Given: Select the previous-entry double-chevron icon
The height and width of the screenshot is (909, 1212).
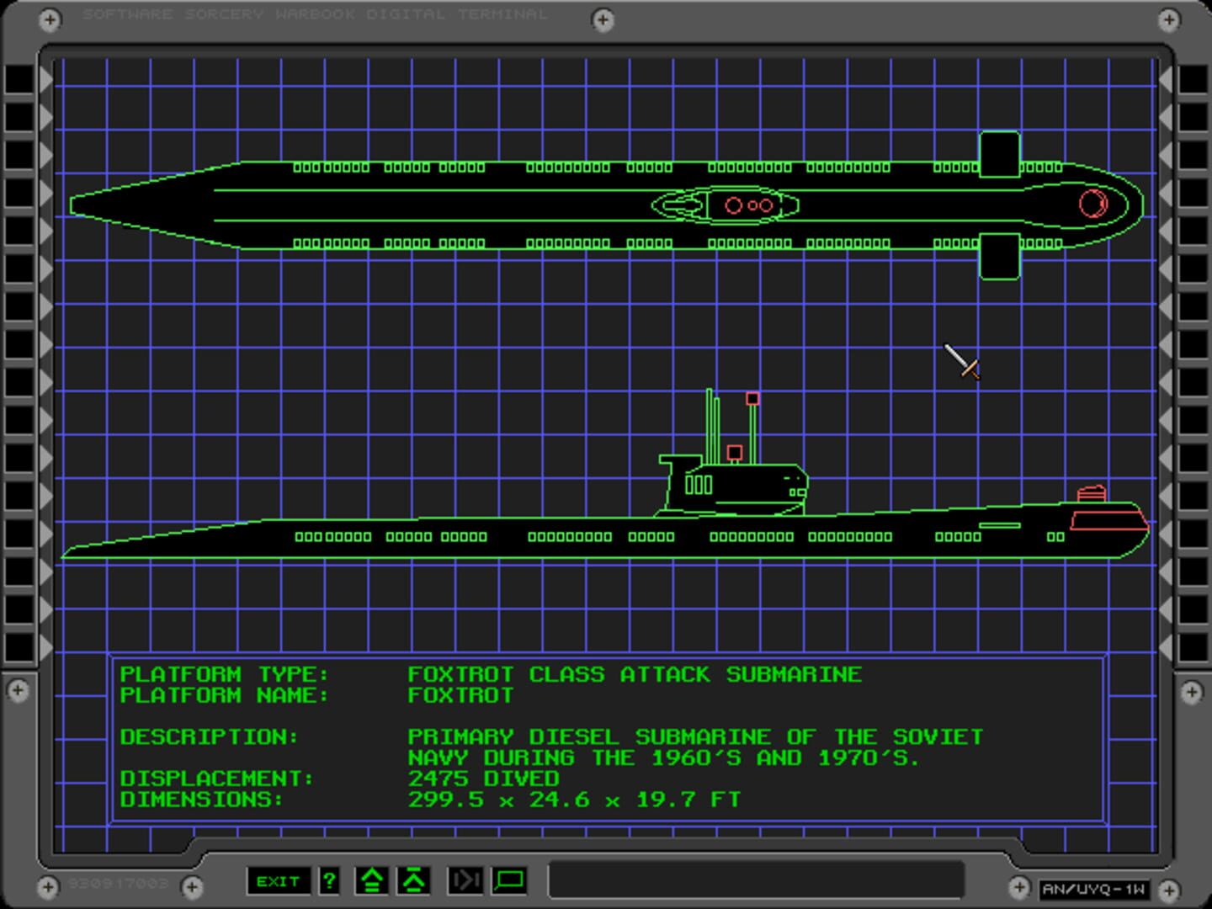Looking at the screenshot, I should click(371, 880).
